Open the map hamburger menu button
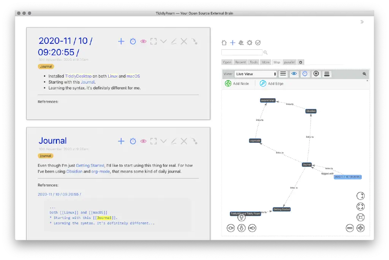Screen dimensions: 389x260 pyautogui.click(x=283, y=74)
